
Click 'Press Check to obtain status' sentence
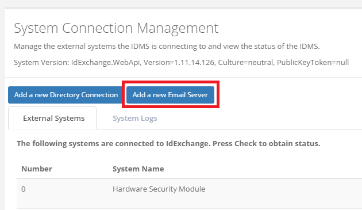(x=267, y=144)
